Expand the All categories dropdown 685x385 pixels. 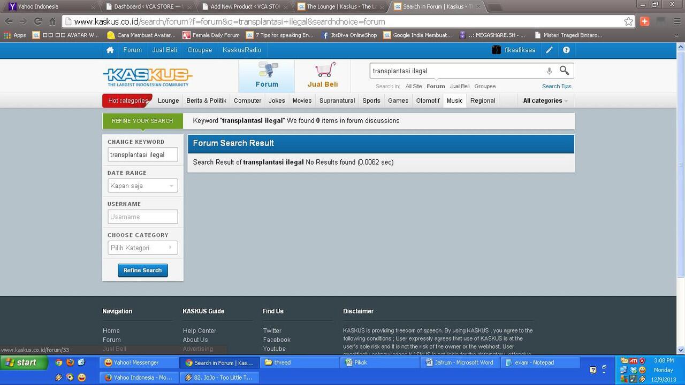pyautogui.click(x=545, y=101)
